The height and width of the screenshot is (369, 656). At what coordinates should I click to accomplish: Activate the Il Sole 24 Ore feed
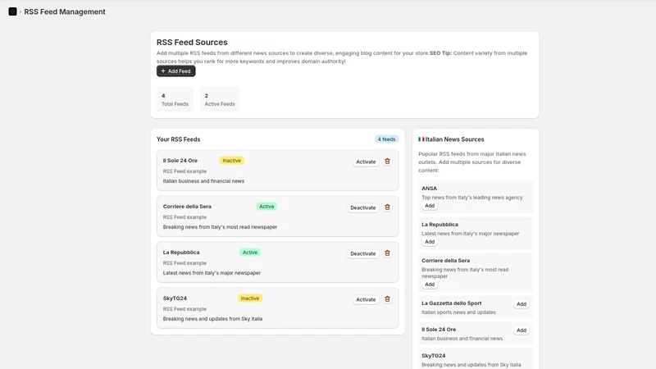tap(366, 162)
